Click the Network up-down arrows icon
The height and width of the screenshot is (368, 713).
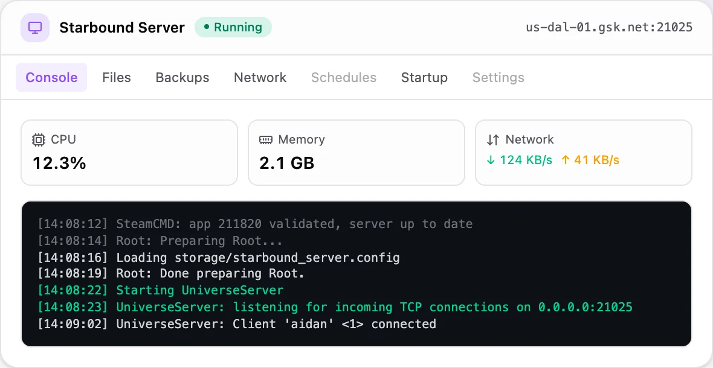493,140
